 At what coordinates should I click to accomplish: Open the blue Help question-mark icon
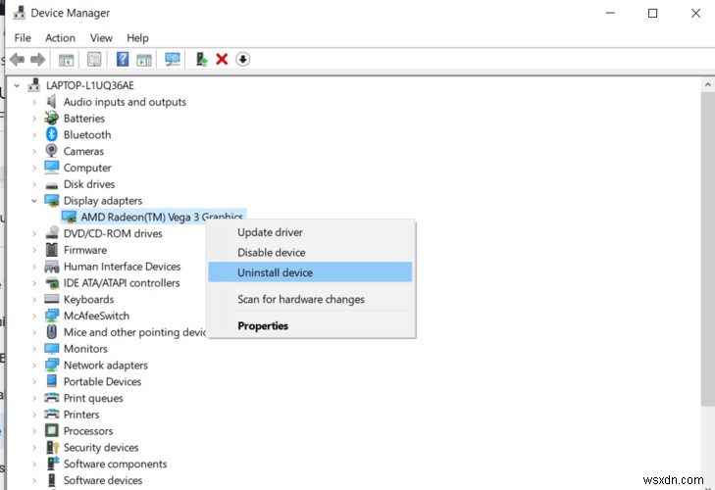(123, 59)
